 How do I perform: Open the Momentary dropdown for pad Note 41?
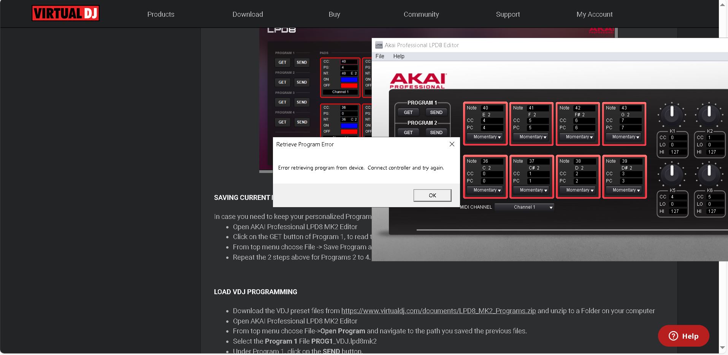pyautogui.click(x=531, y=137)
